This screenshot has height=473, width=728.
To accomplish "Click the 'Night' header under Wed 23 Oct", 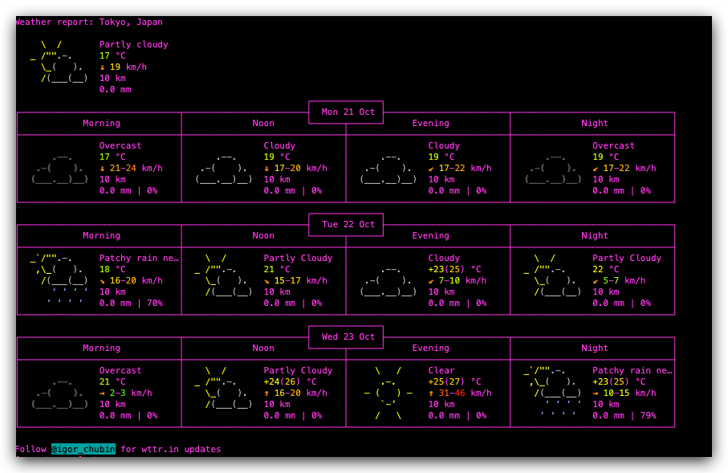I will coord(594,348).
